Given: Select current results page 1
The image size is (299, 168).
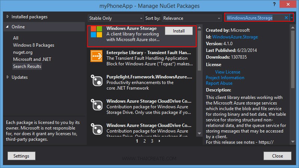Looking at the screenshot, I should (x=137, y=141).
